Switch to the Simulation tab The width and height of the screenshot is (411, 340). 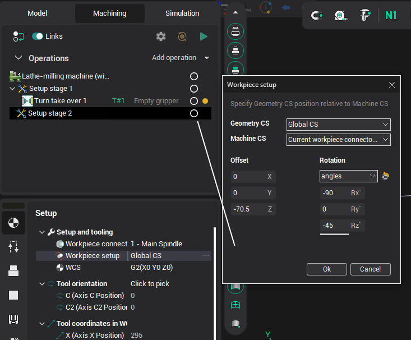point(182,13)
